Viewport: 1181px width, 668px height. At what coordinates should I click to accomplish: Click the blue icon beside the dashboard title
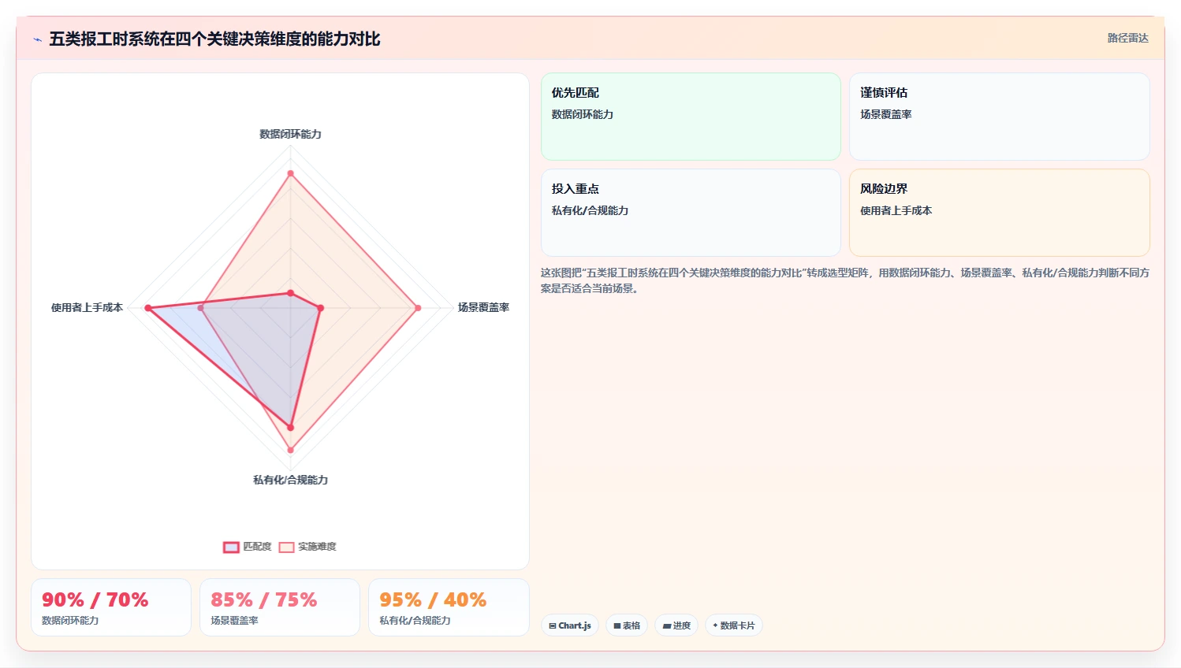coord(37,39)
